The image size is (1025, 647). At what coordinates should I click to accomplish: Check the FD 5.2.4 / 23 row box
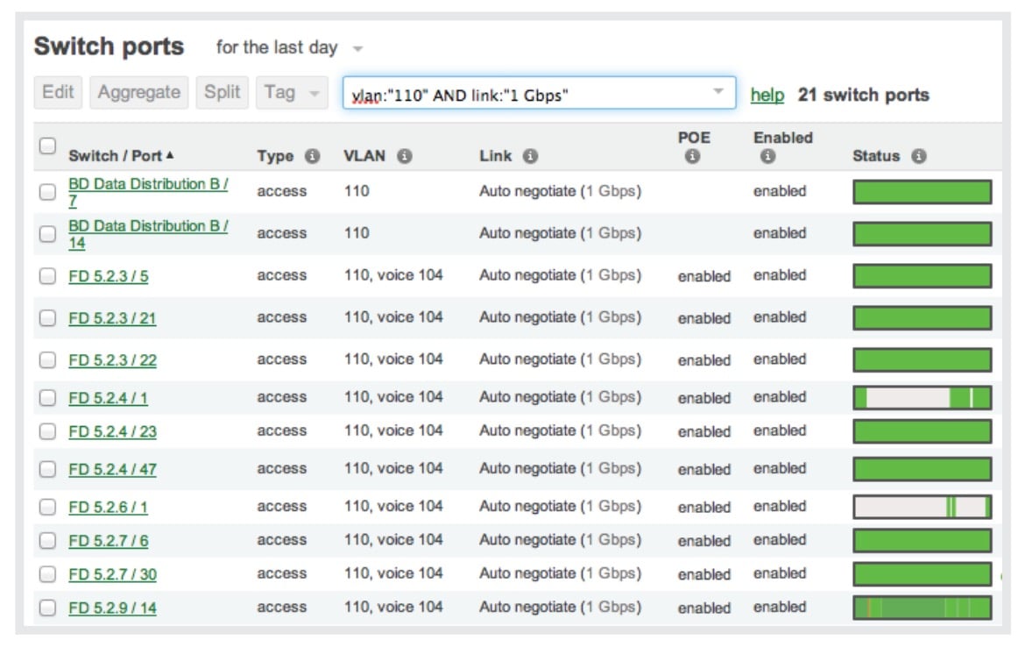click(x=47, y=431)
